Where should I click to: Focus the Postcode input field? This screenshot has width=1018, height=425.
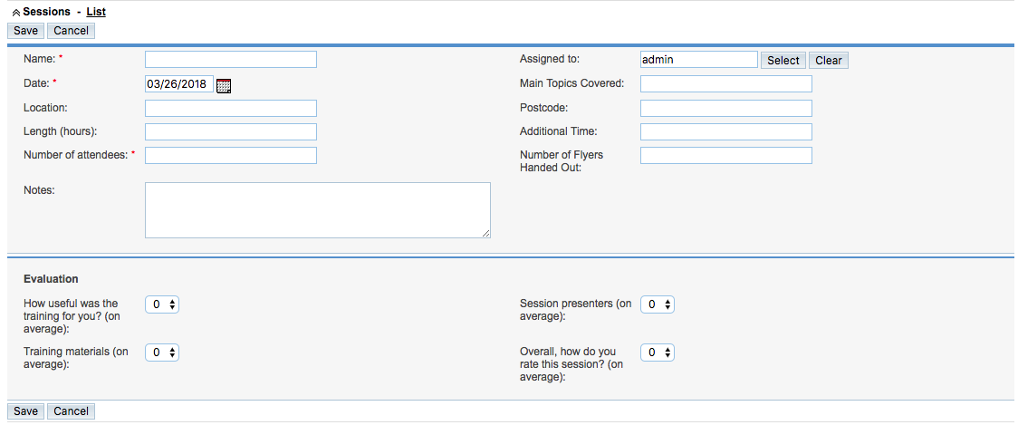725,108
